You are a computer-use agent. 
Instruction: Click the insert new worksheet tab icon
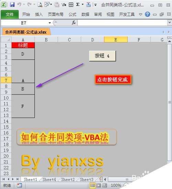101,179
